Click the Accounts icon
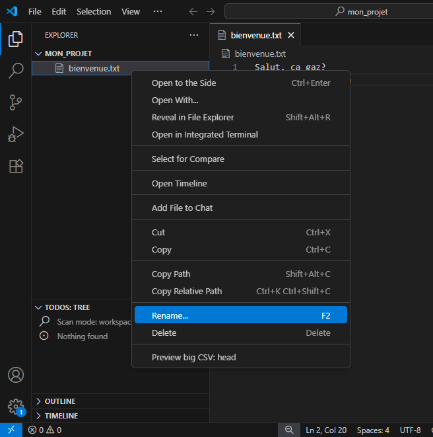This screenshot has height=437, width=433. point(16,375)
